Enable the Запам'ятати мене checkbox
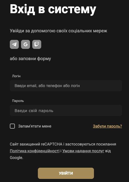129x182 pixels. pos(12,126)
